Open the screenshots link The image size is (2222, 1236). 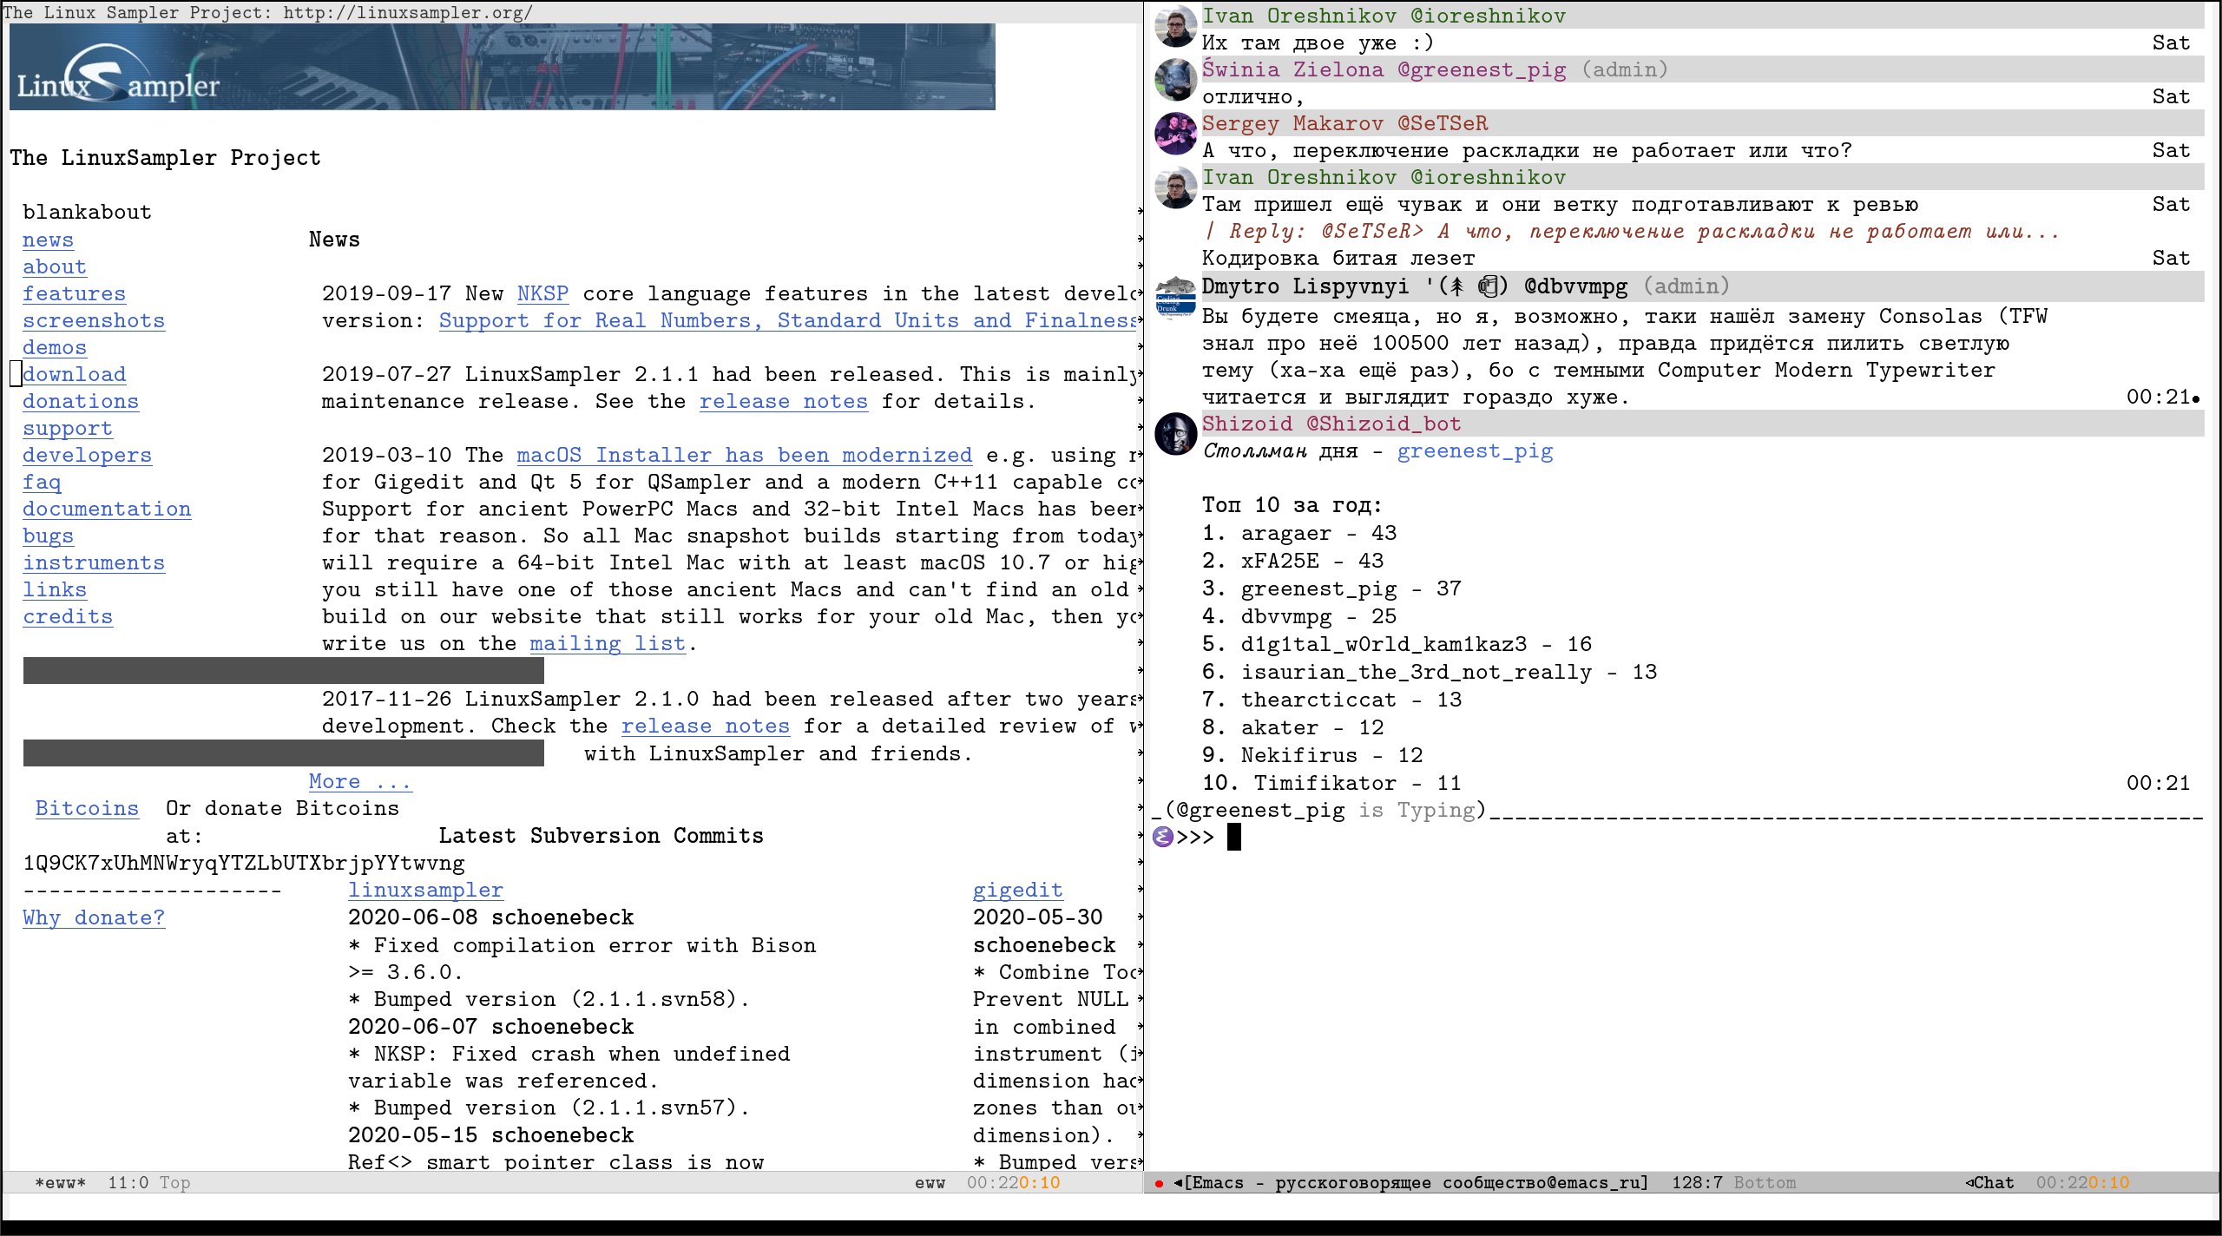[x=94, y=320]
